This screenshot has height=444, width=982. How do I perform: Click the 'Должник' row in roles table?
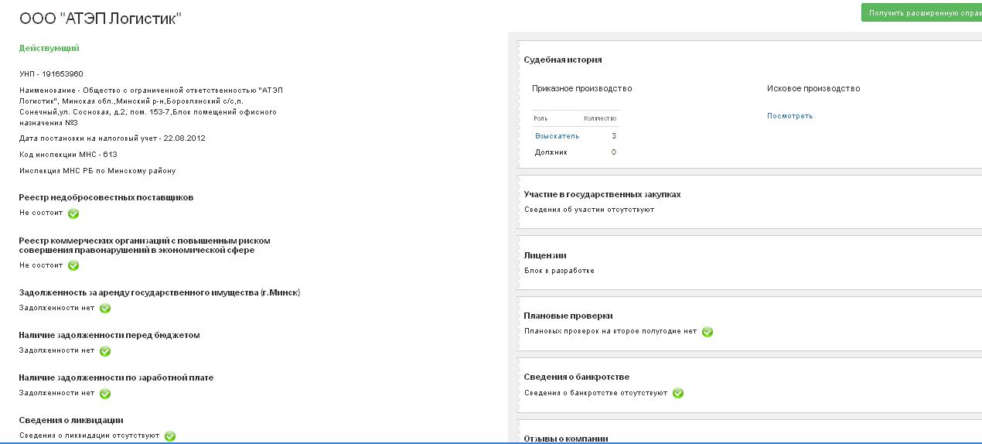(575, 152)
